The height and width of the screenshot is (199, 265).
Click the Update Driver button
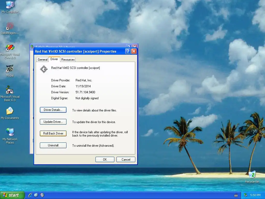pyautogui.click(x=53, y=122)
